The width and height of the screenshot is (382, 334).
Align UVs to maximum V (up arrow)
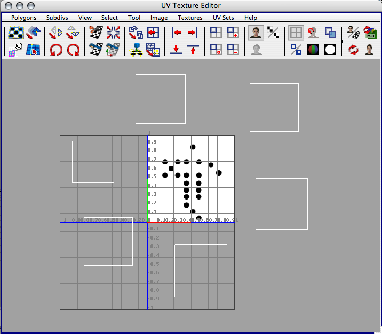(193, 50)
